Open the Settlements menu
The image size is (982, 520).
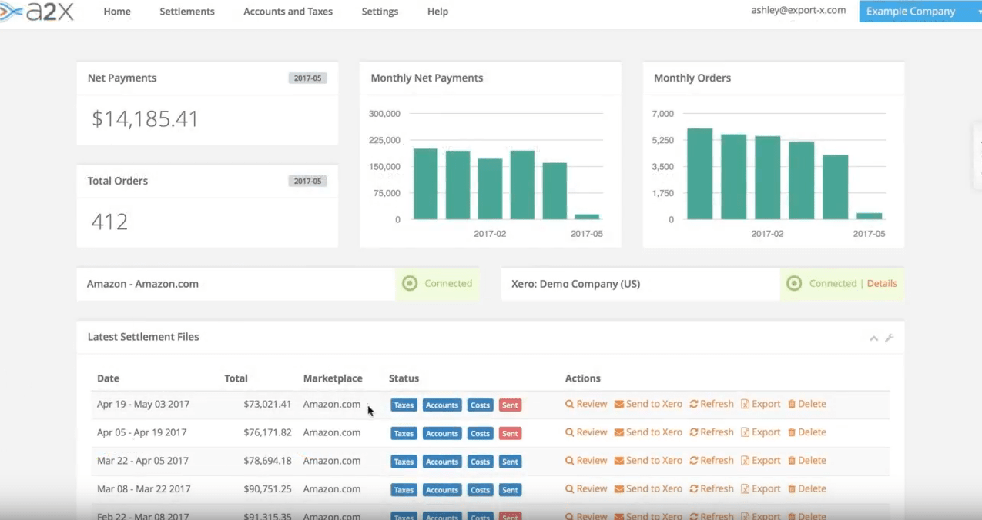[187, 12]
